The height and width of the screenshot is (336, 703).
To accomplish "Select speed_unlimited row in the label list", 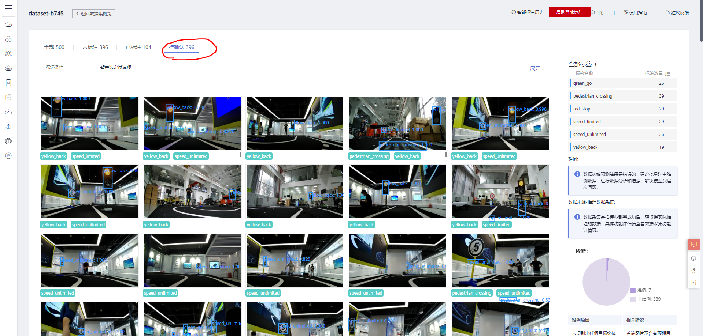I will [623, 134].
